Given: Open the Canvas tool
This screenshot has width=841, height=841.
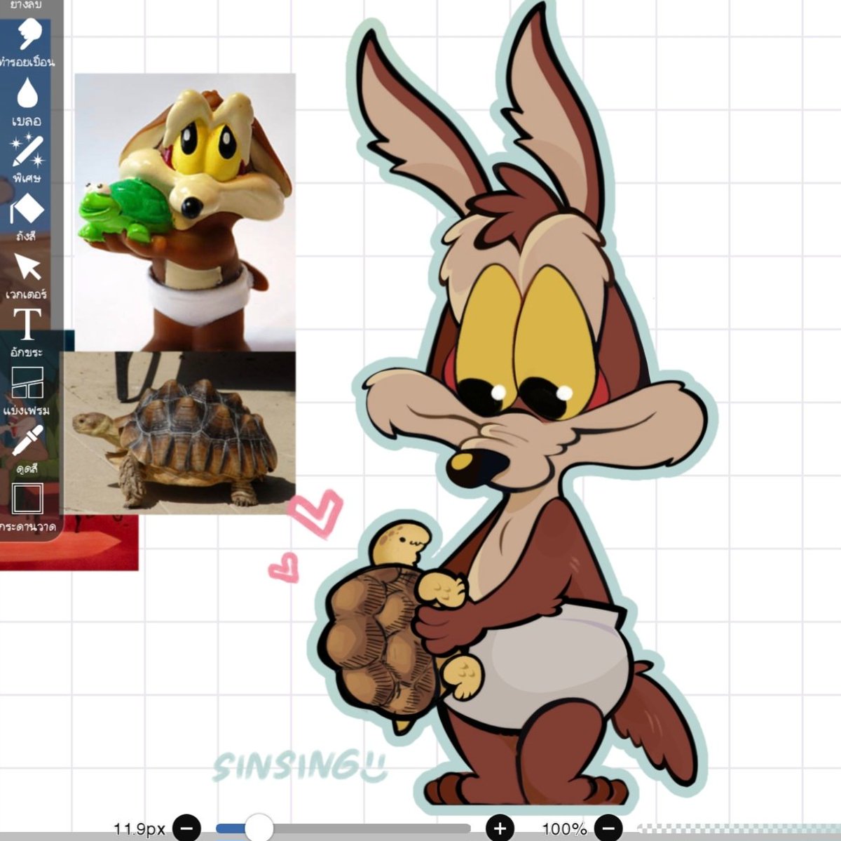Looking at the screenshot, I should [x=27, y=499].
